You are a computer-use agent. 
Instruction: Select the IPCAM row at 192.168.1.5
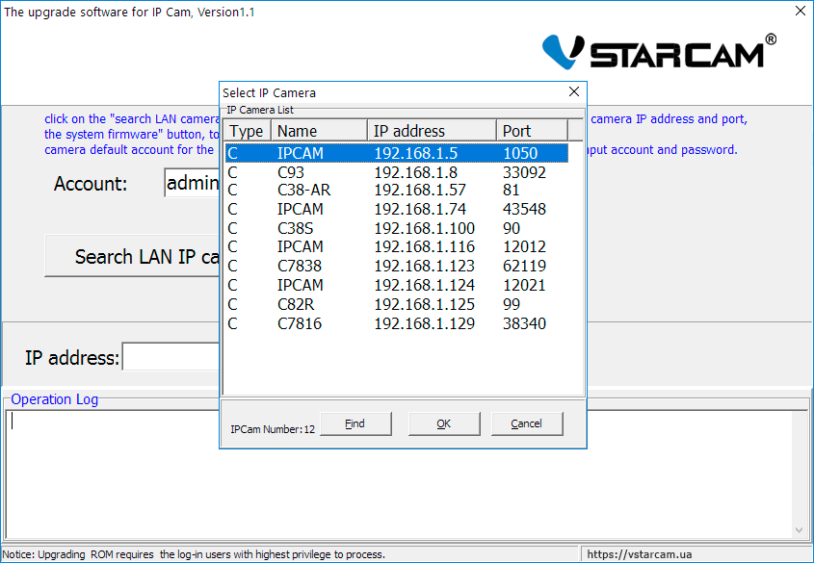(397, 153)
